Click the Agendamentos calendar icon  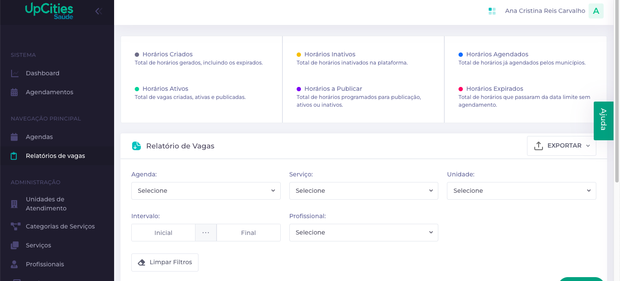[x=14, y=92]
